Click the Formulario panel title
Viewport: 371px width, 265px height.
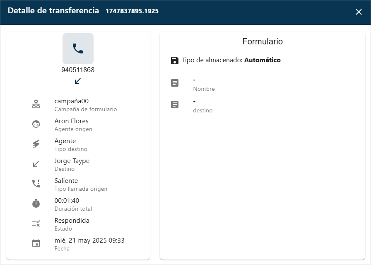[262, 41]
